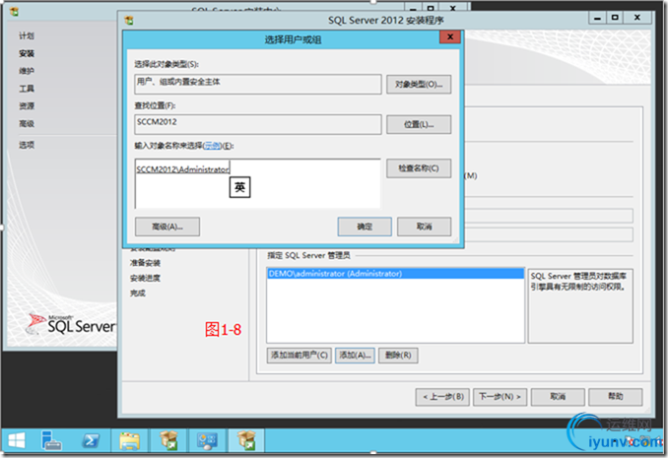
Task: Go back with 上一步(B) button
Action: 442,397
